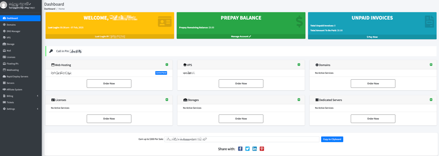
Task: Click the key icon beside Call in Pin
Action: point(51,51)
